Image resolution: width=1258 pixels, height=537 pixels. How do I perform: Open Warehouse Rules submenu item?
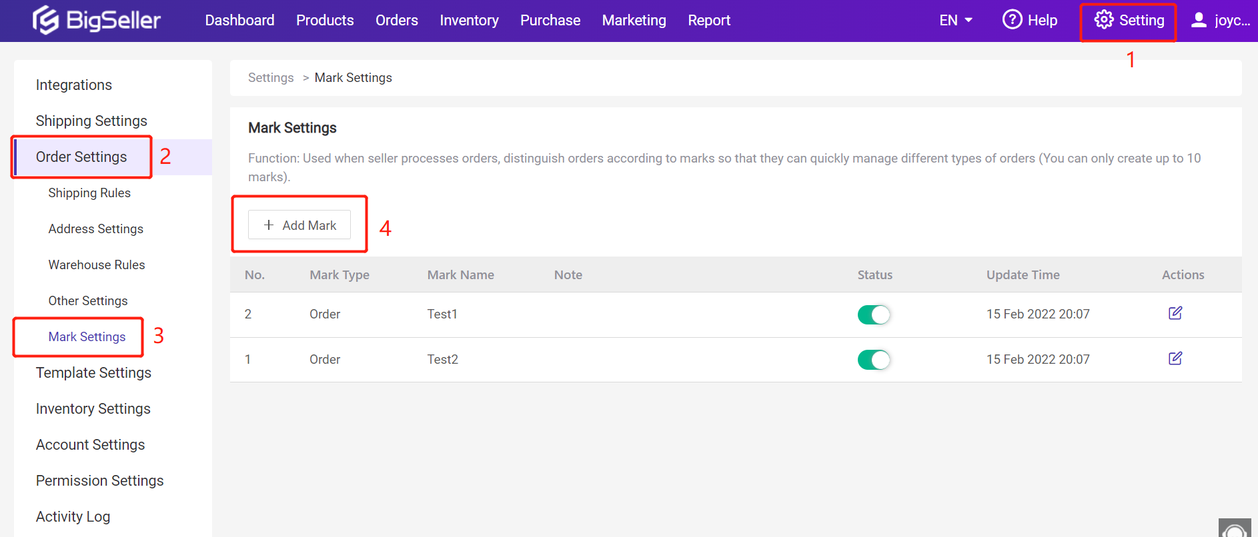(97, 265)
